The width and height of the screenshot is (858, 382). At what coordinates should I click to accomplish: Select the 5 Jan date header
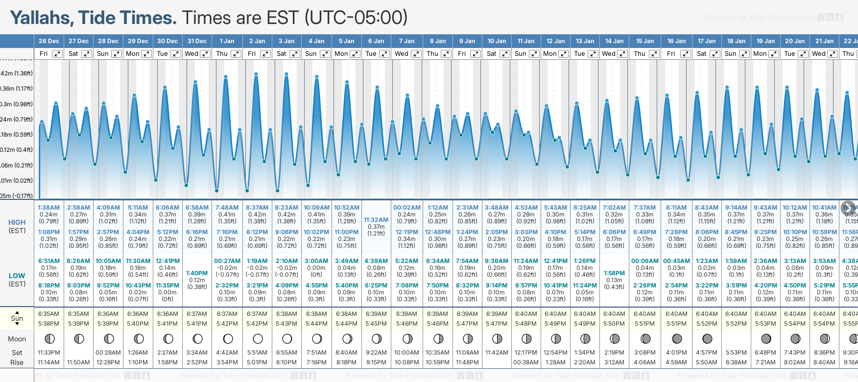pyautogui.click(x=347, y=41)
